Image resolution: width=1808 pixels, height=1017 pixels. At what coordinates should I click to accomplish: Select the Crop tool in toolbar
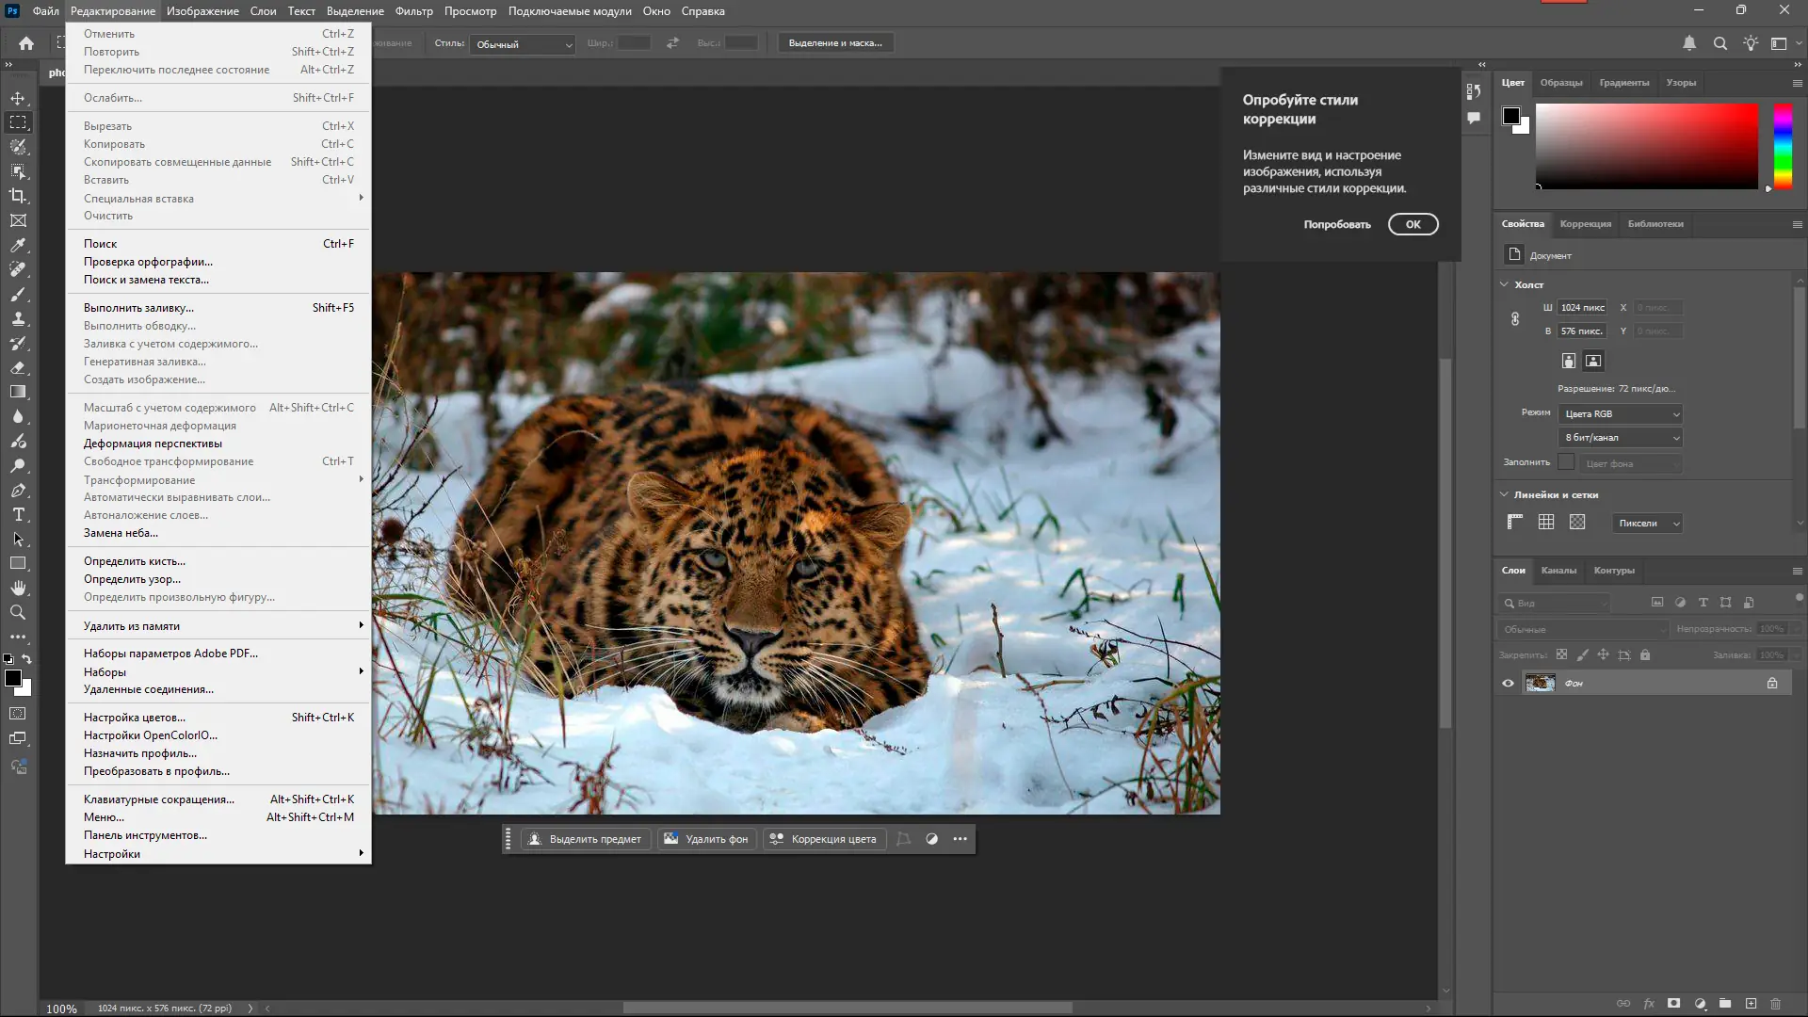coord(18,196)
